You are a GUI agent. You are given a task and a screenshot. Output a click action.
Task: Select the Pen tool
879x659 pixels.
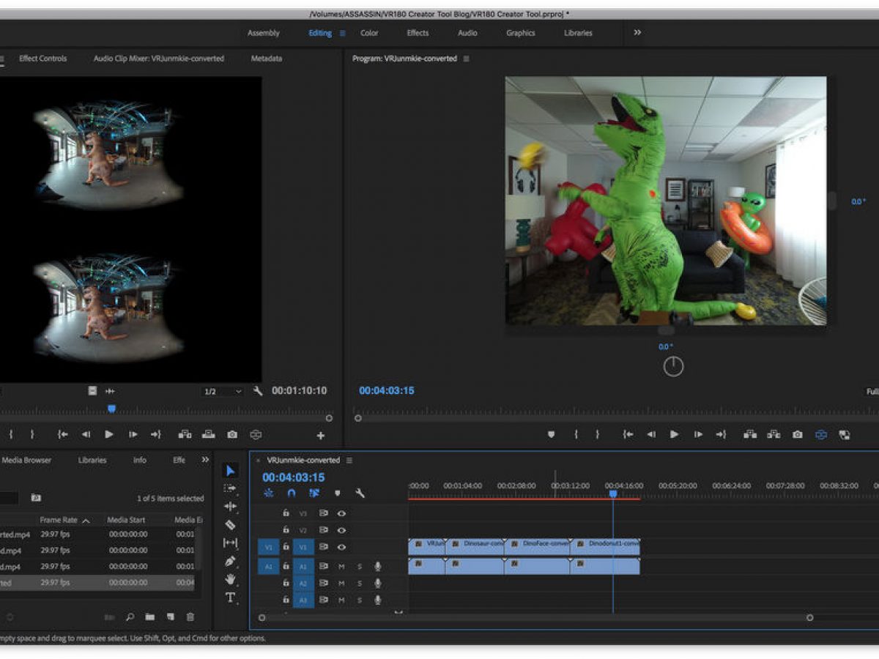tap(230, 562)
